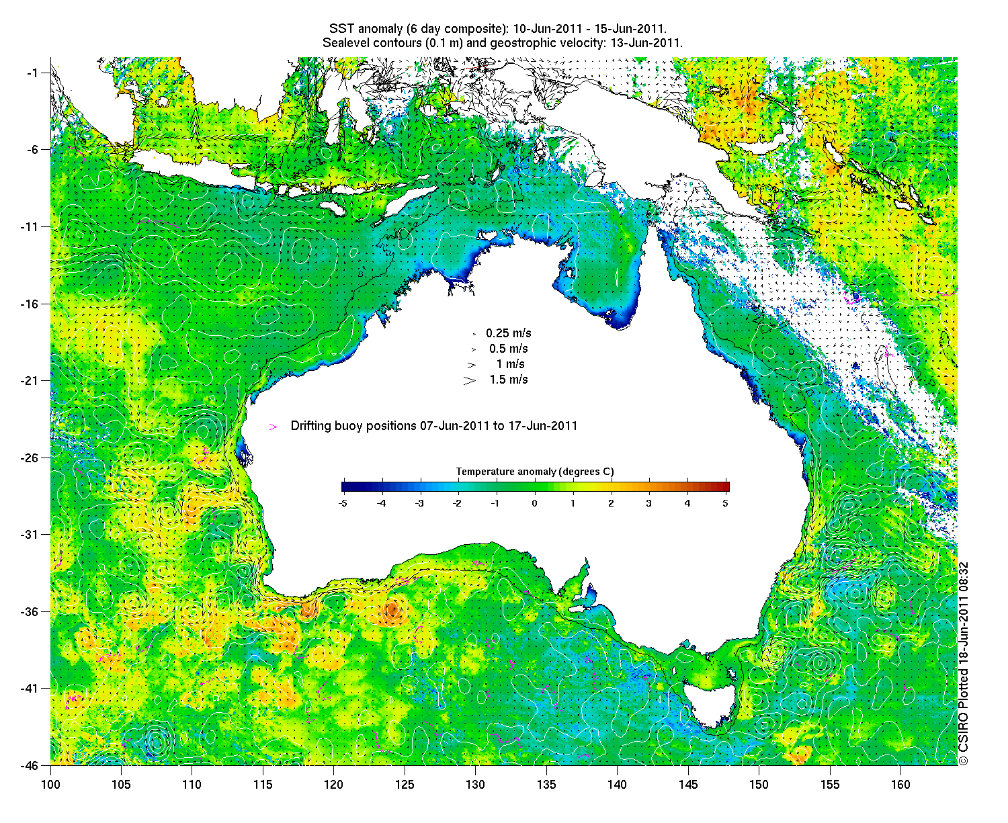
Task: Click the '-6' latitude axis label
Action: pyautogui.click(x=32, y=150)
